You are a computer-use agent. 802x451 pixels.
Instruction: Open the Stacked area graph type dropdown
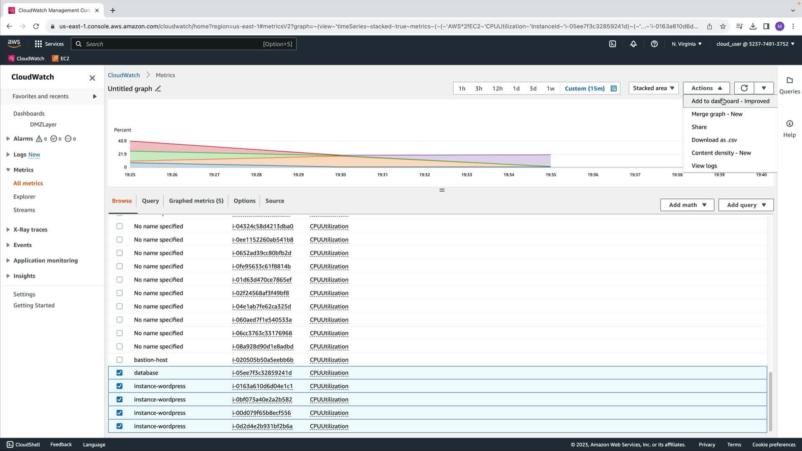tap(653, 88)
